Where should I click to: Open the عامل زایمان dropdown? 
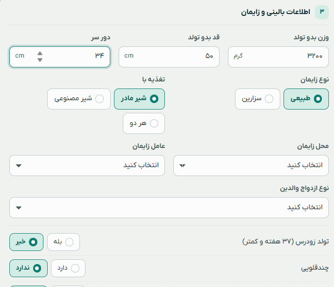click(x=87, y=165)
